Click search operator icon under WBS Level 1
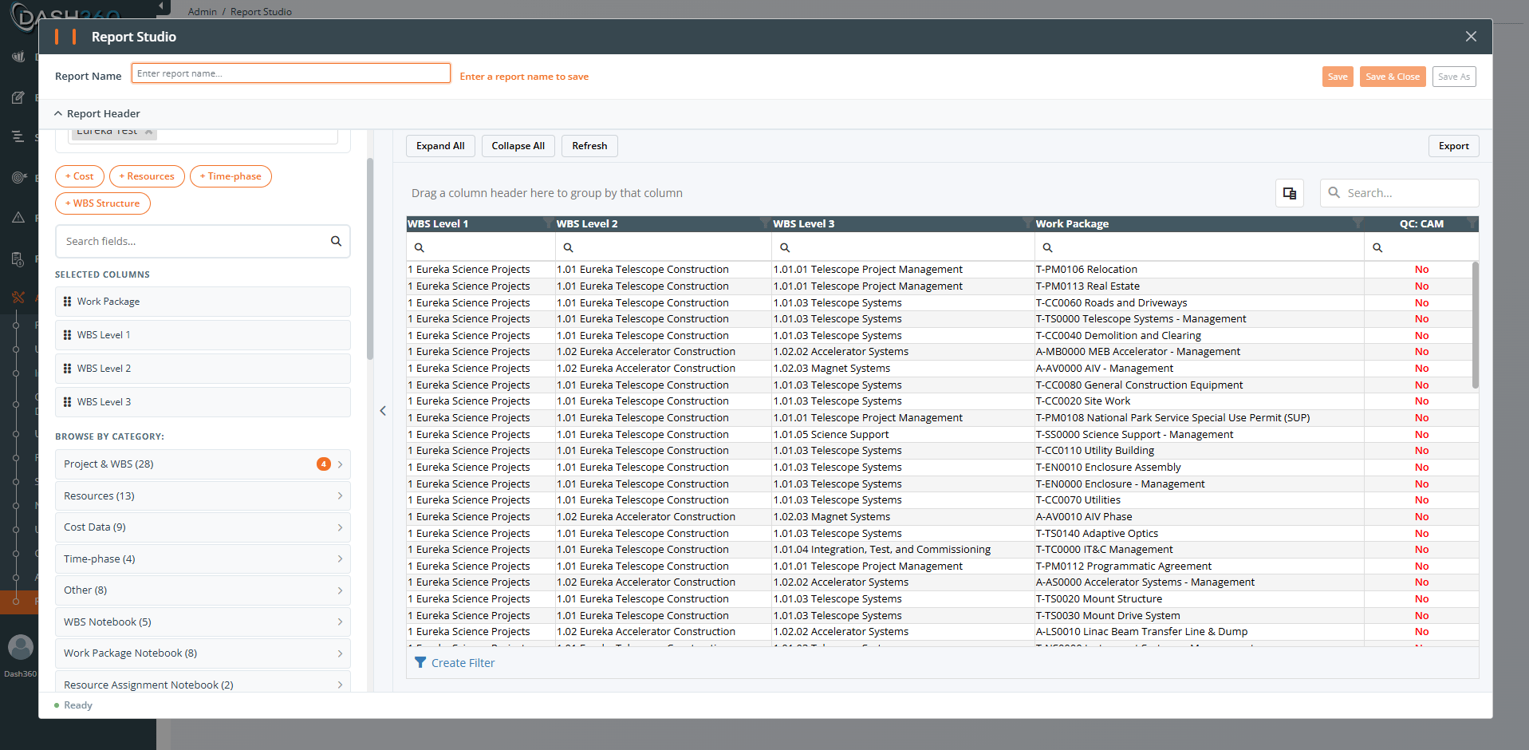Viewport: 1529px width, 750px height. [x=419, y=247]
